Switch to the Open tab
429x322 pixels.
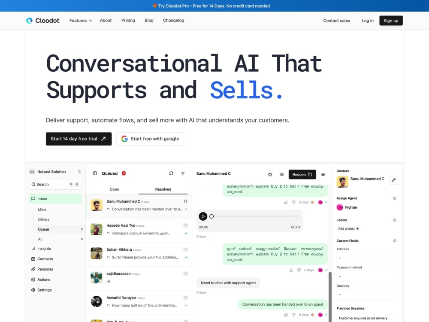(115, 189)
